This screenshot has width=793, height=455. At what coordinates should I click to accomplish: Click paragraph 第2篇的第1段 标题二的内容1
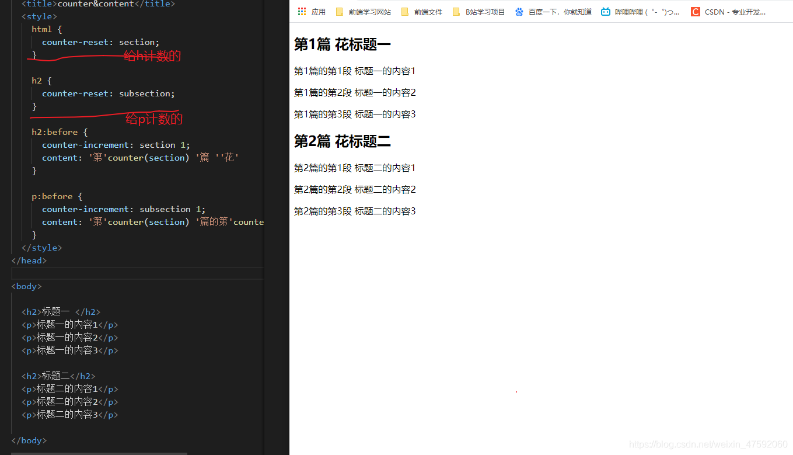355,168
